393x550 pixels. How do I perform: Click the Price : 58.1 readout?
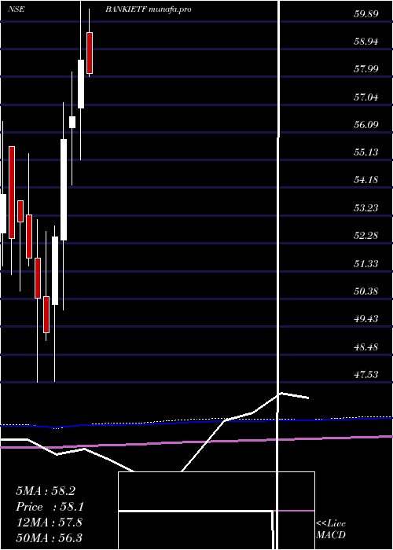(x=50, y=507)
